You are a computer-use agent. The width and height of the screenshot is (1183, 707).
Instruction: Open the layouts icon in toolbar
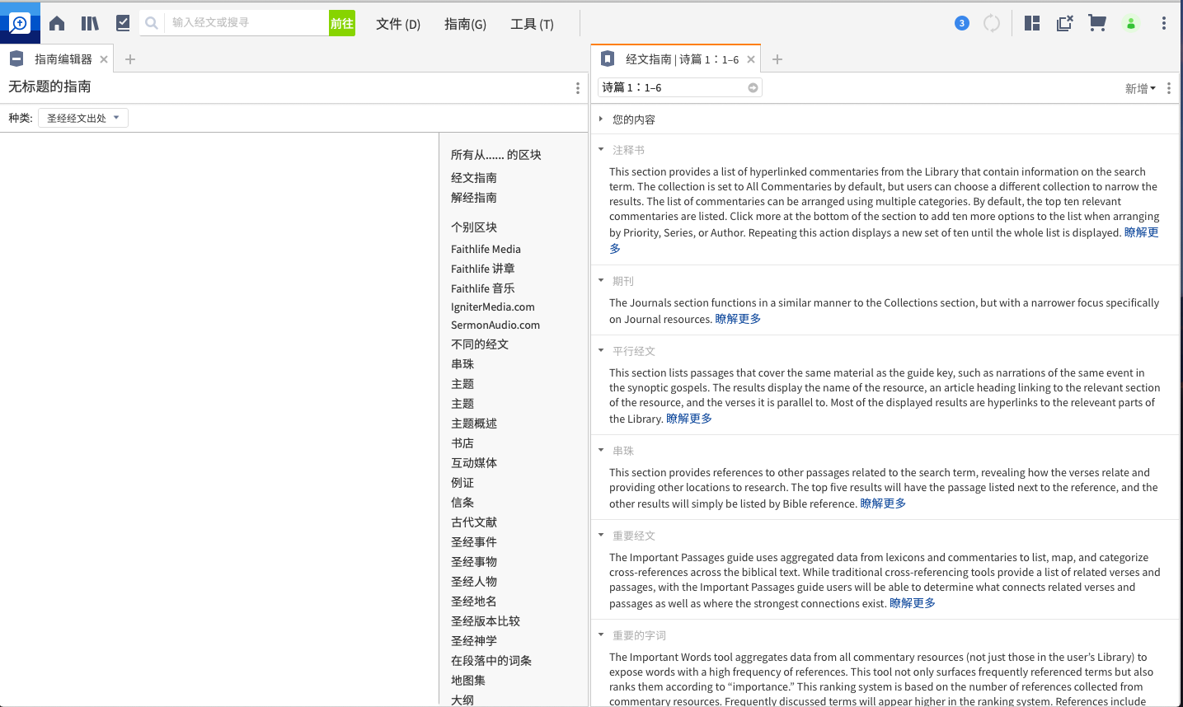click(x=1032, y=23)
